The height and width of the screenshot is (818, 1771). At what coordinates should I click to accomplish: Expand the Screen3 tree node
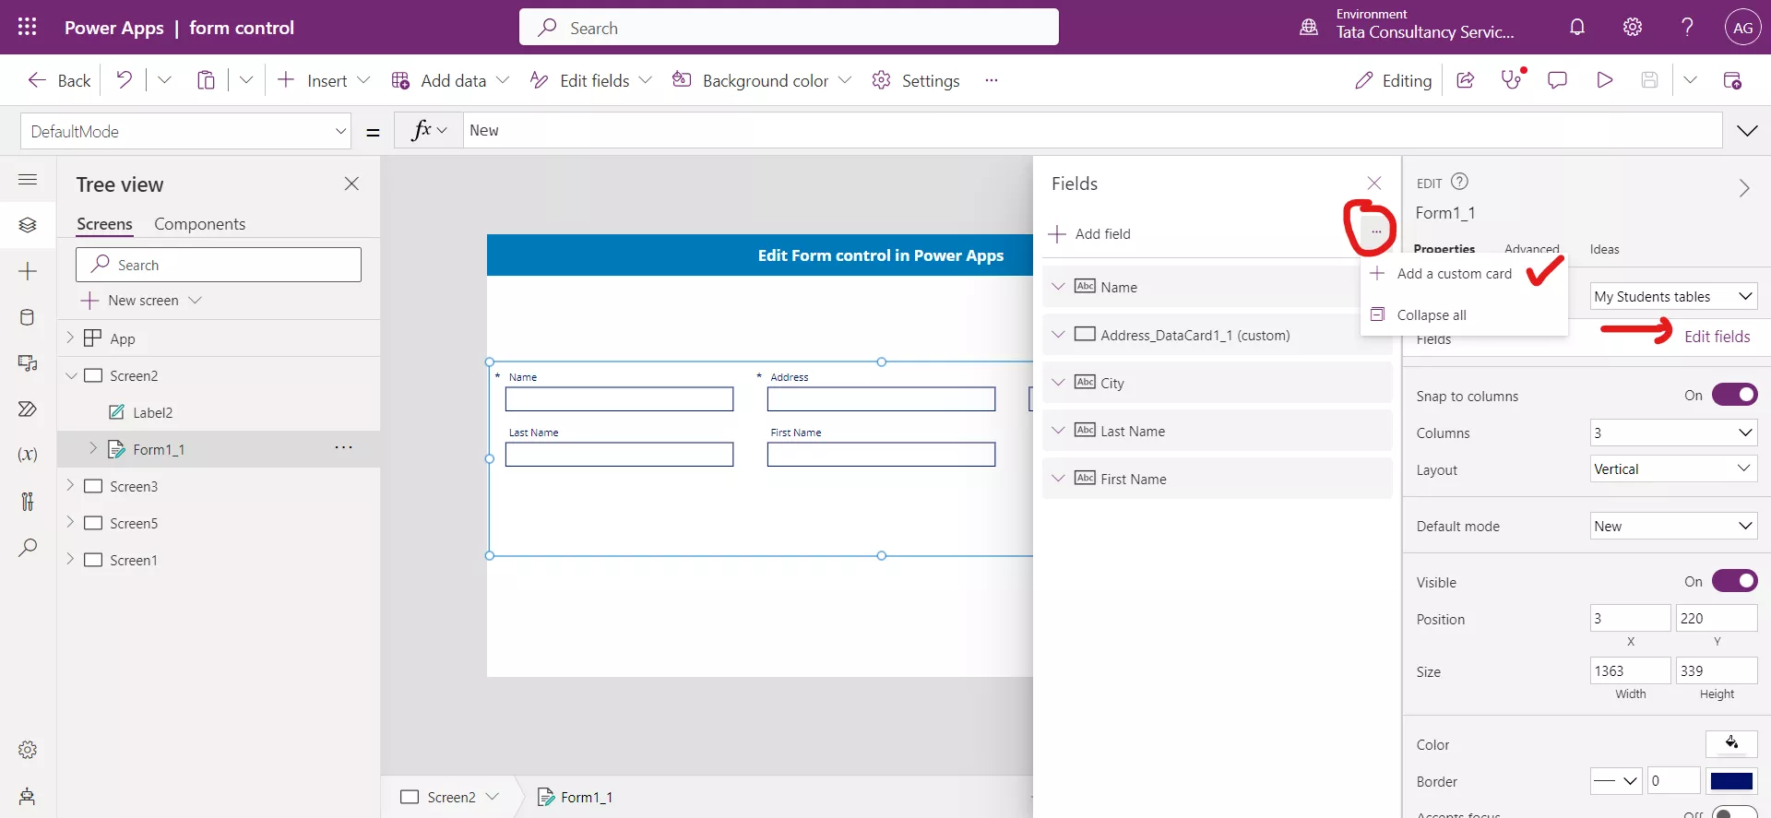point(70,485)
